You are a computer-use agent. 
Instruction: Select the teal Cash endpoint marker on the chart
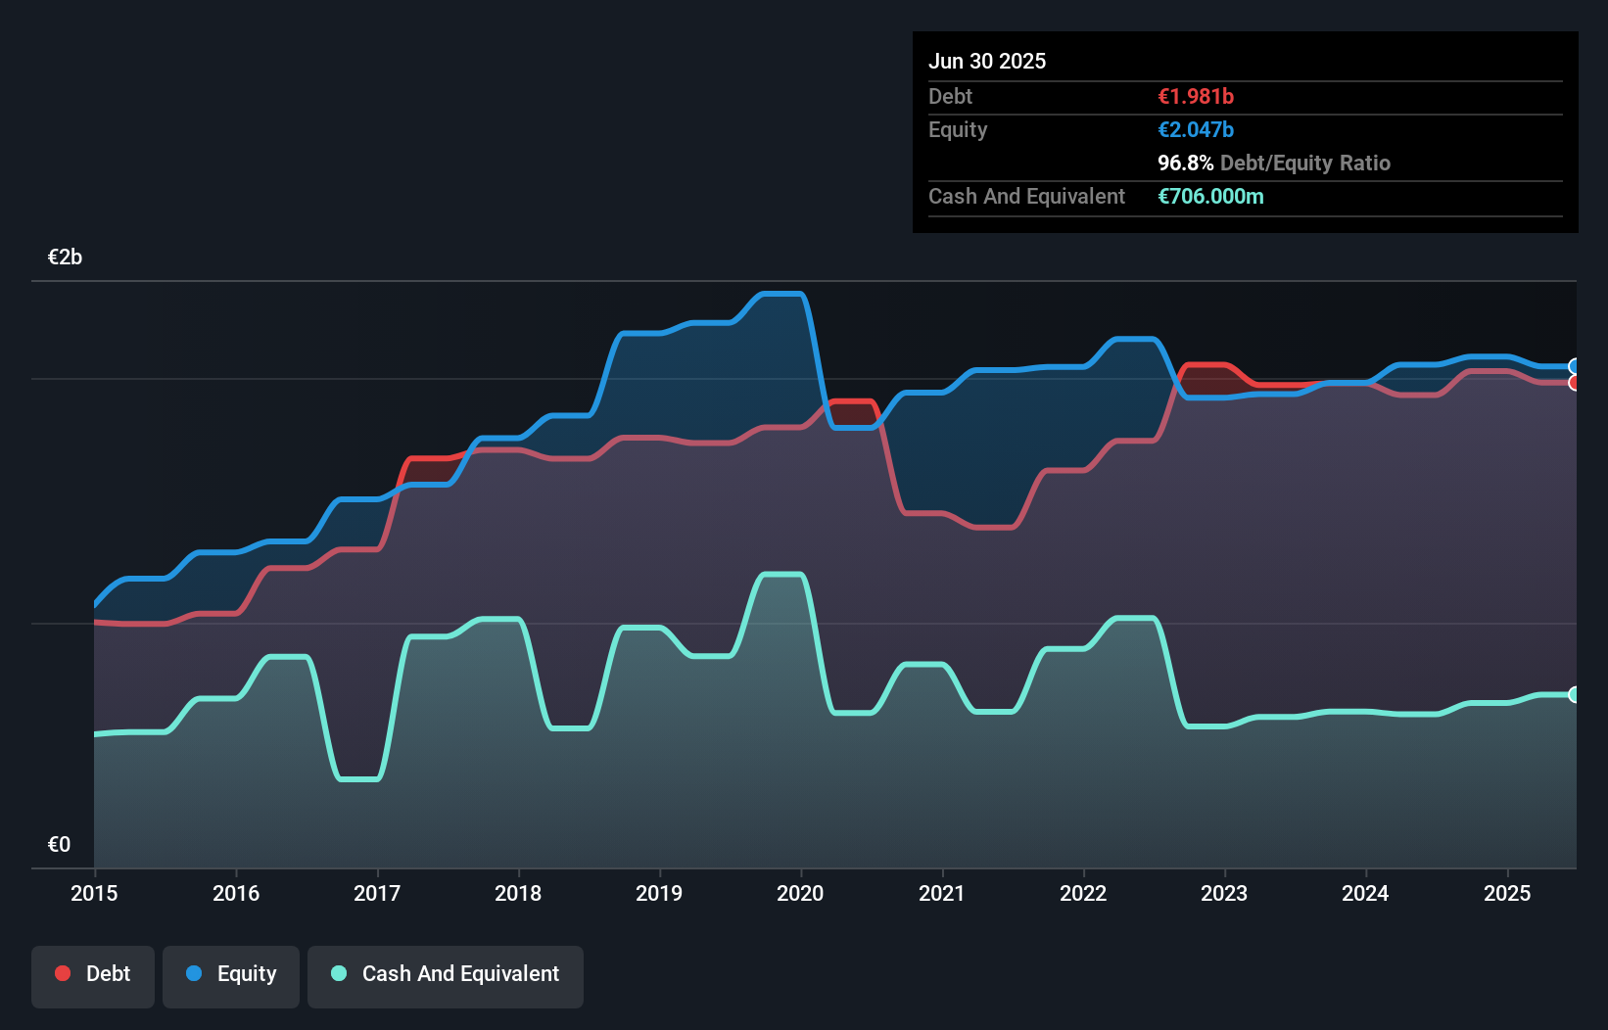[x=1574, y=695]
